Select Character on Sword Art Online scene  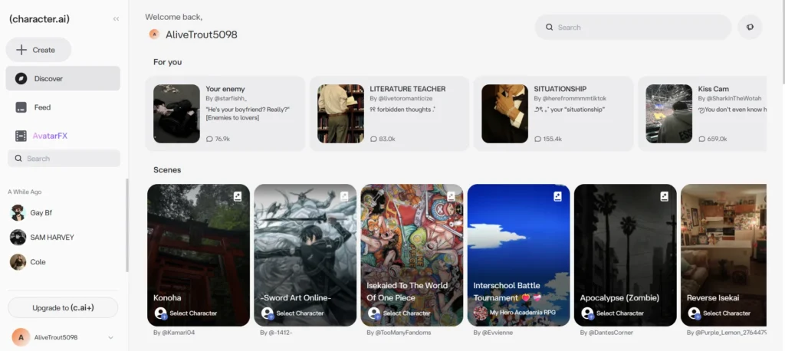(x=292, y=313)
